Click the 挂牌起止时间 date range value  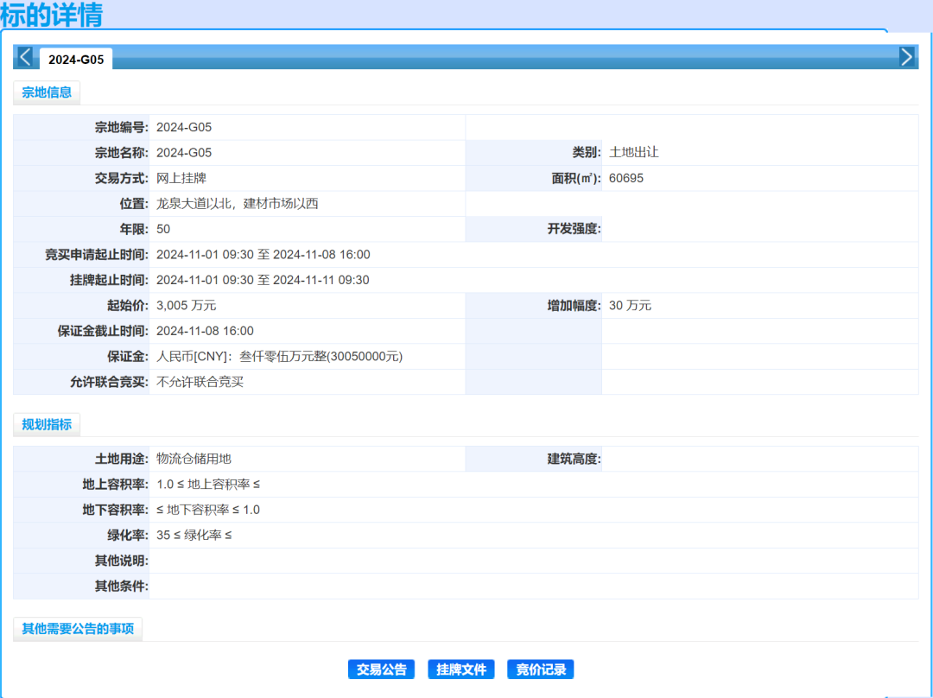(263, 280)
